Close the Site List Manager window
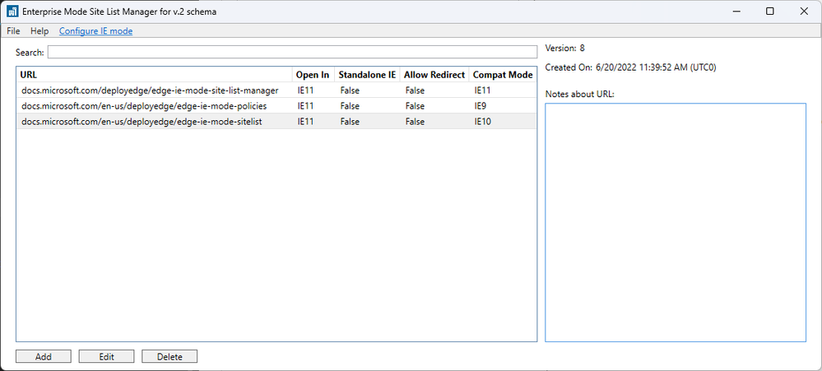 [x=804, y=12]
